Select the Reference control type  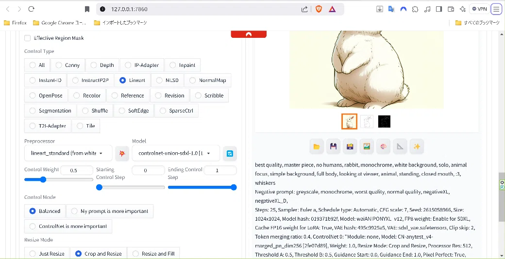[x=128, y=96]
